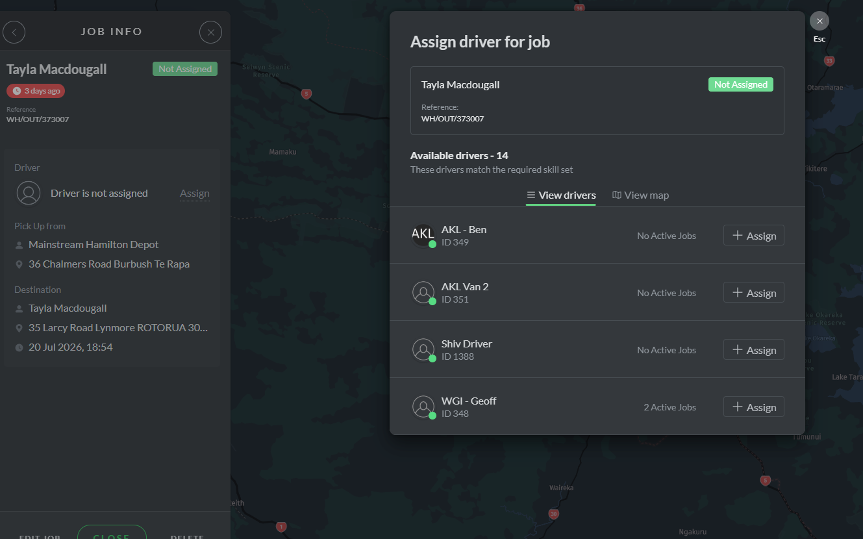Click the avatar icon of Shiv Driver
This screenshot has height=539, width=863.
(423, 349)
